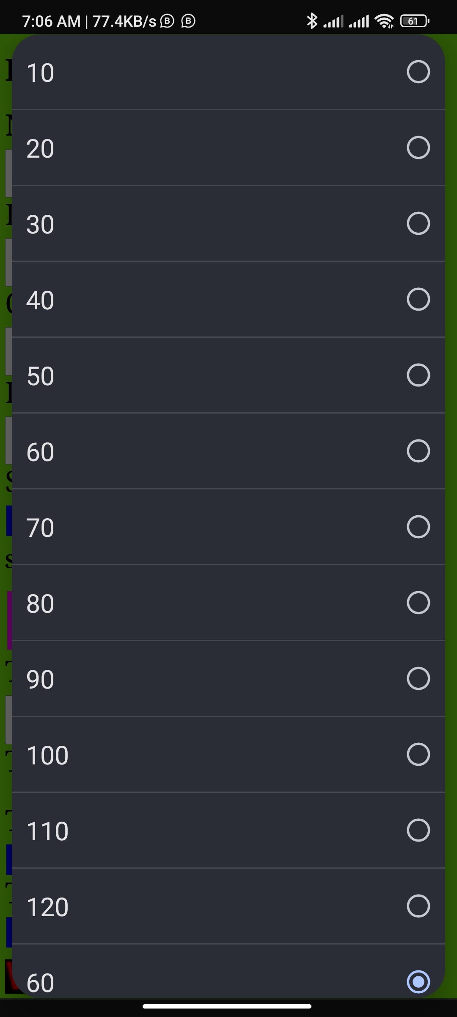Select the radio button for 10
457x1017 pixels.
pyautogui.click(x=418, y=72)
